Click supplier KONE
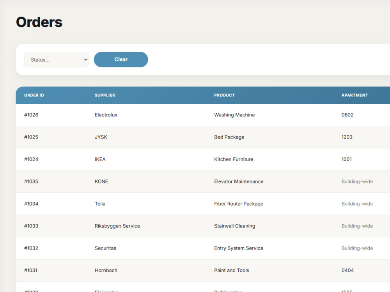 [101, 181]
